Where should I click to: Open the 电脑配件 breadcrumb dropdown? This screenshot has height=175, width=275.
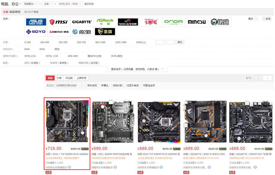(31, 4)
